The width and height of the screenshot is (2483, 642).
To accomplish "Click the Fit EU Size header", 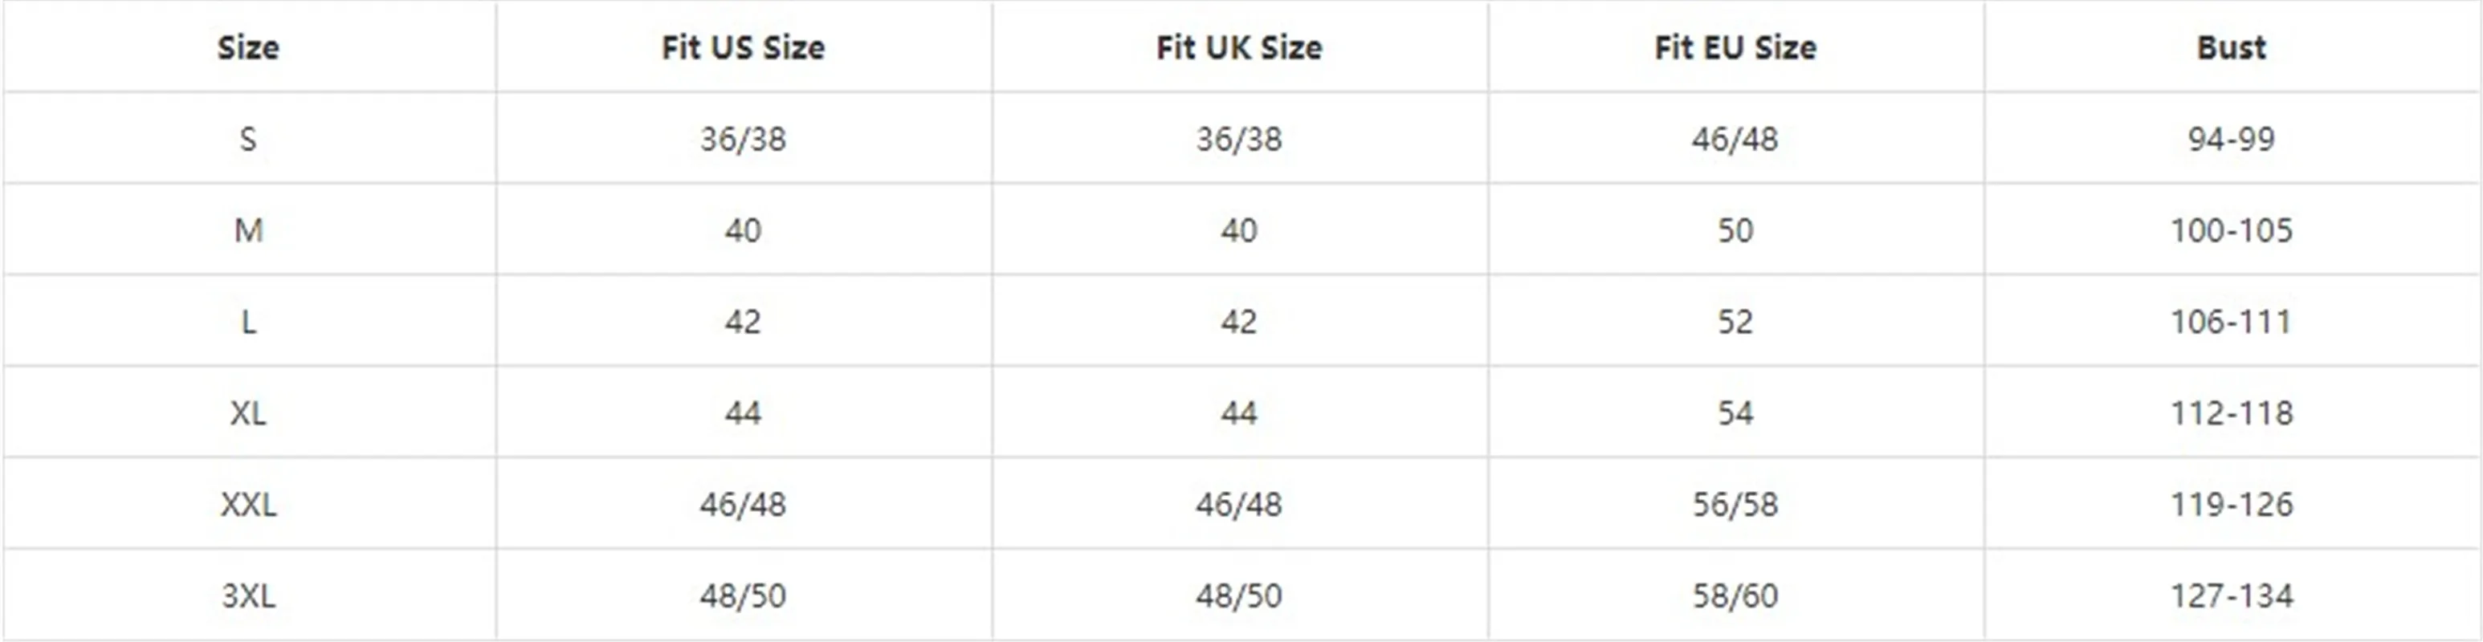I will point(1735,47).
